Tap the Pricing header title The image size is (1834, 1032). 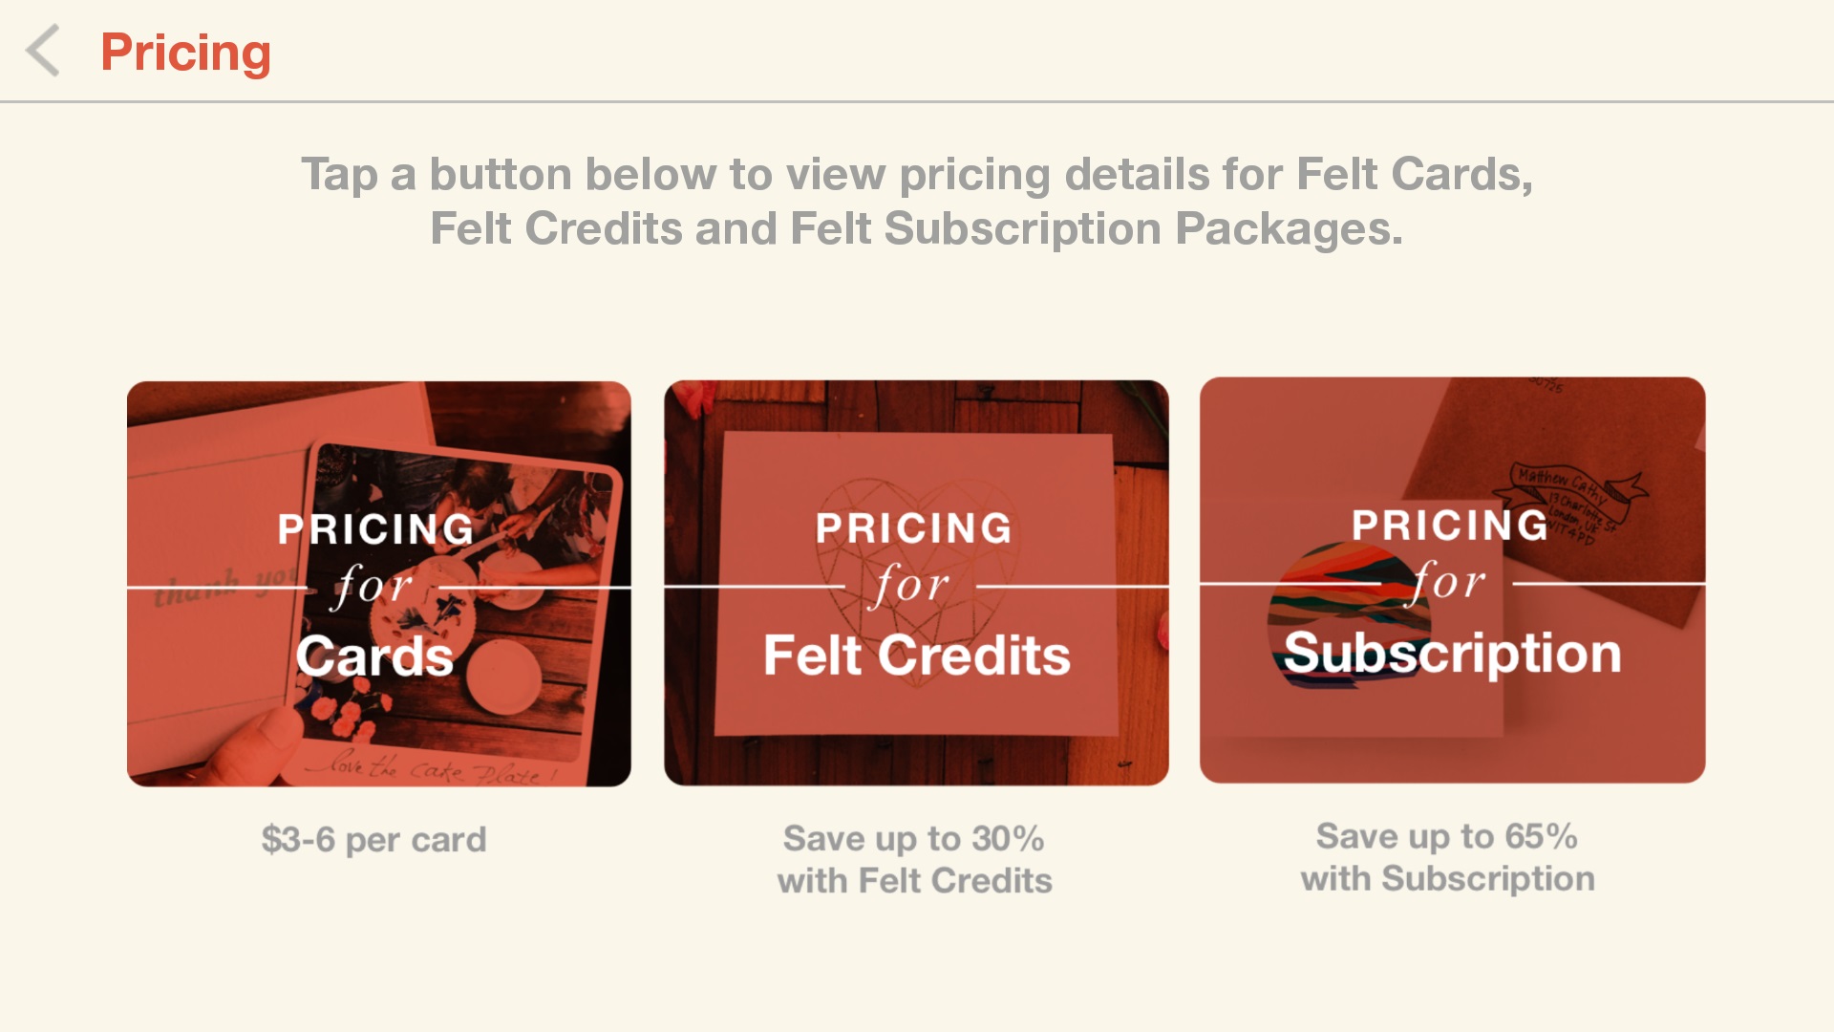(x=185, y=52)
